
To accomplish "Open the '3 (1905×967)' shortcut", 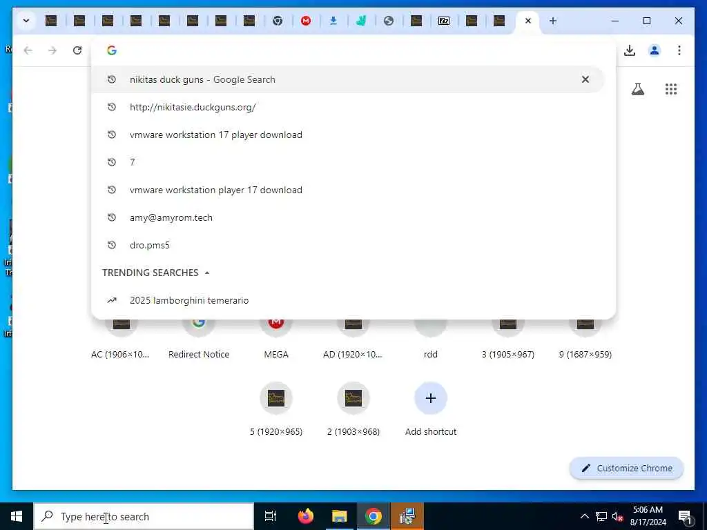I will pyautogui.click(x=508, y=338).
